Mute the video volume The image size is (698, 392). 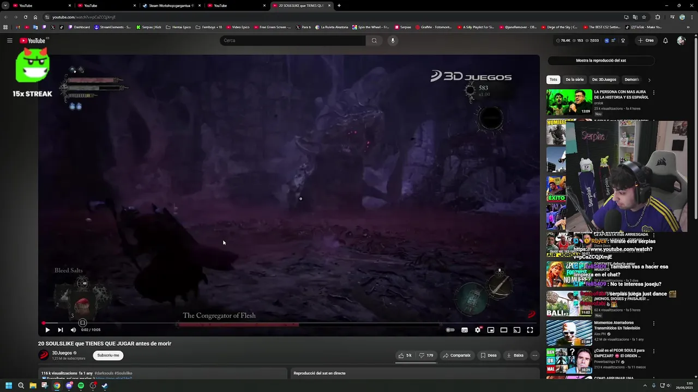tap(74, 330)
